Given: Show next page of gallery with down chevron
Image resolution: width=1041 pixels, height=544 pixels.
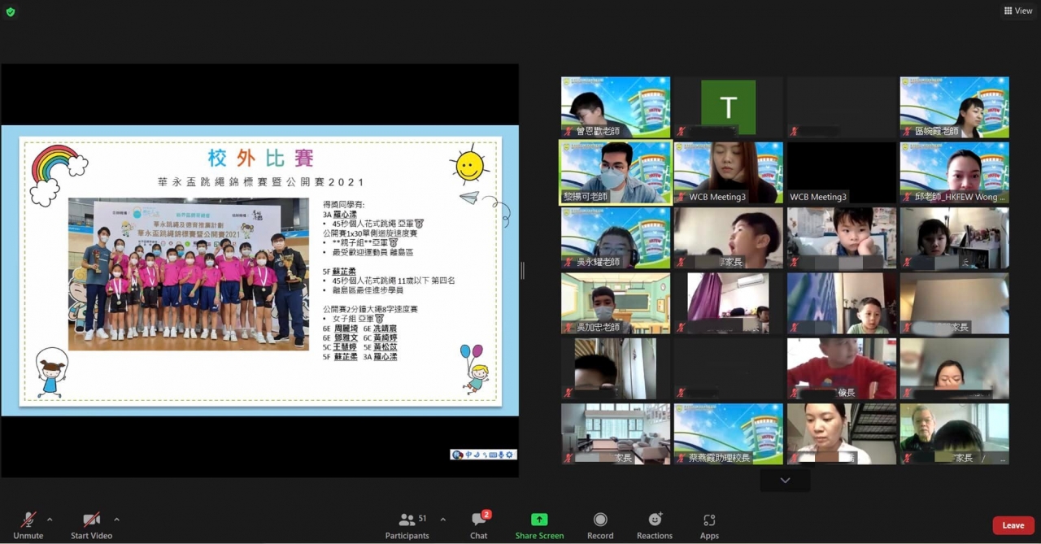Looking at the screenshot, I should pyautogui.click(x=785, y=481).
